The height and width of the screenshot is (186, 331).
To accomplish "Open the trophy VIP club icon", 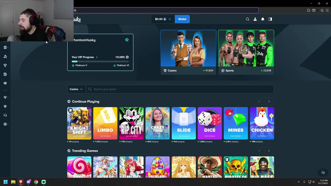I will coord(5,65).
